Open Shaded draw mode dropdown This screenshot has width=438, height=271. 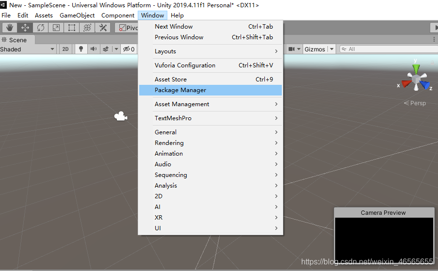pyautogui.click(x=27, y=49)
